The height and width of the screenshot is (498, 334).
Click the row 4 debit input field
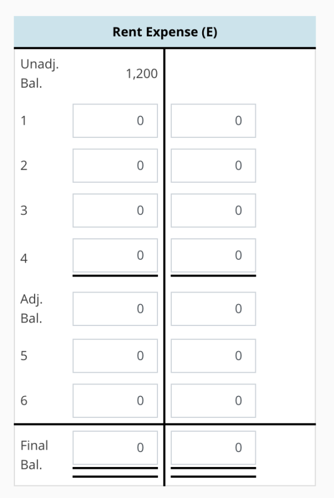coord(115,256)
